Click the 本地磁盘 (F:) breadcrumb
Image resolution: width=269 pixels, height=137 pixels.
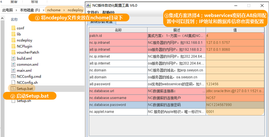pyautogui.click(x=30, y=10)
